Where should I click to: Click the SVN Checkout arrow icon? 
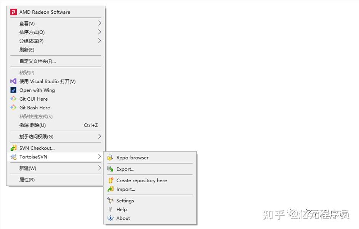(13, 148)
